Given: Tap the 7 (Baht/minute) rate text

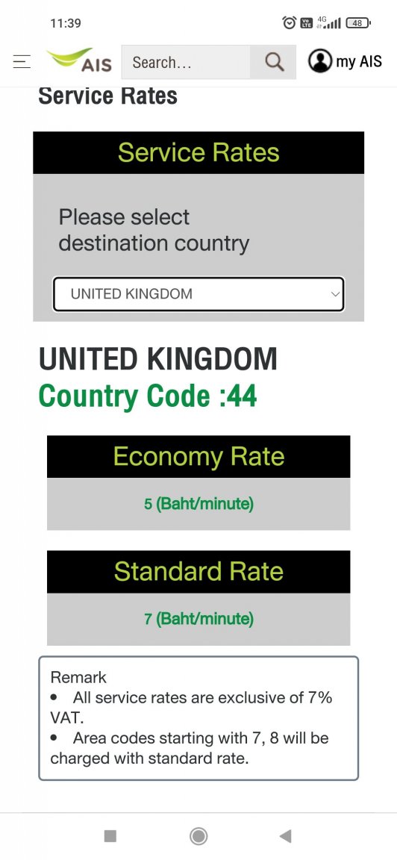Looking at the screenshot, I should (198, 619).
